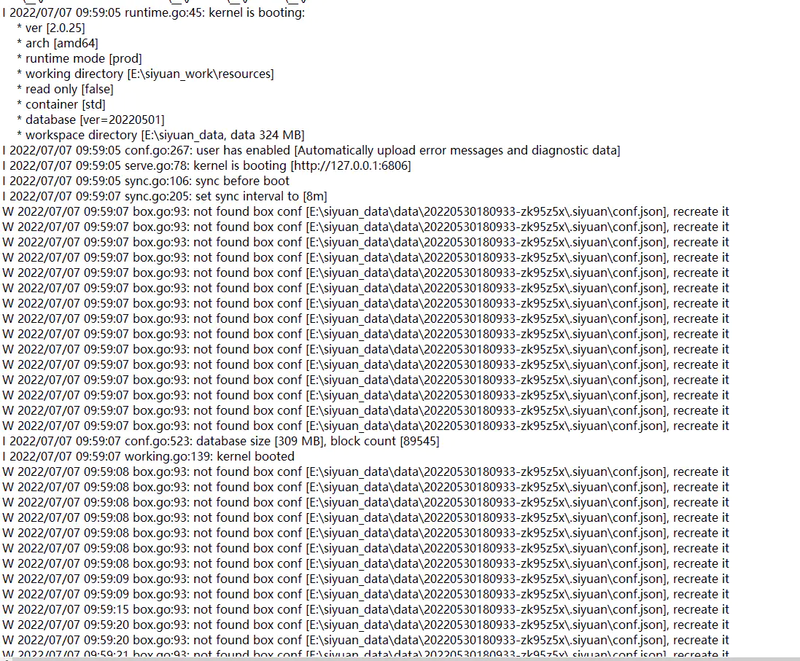The width and height of the screenshot is (800, 661).
Task: Click the workspace directory 324 MB line
Action: [x=160, y=135]
